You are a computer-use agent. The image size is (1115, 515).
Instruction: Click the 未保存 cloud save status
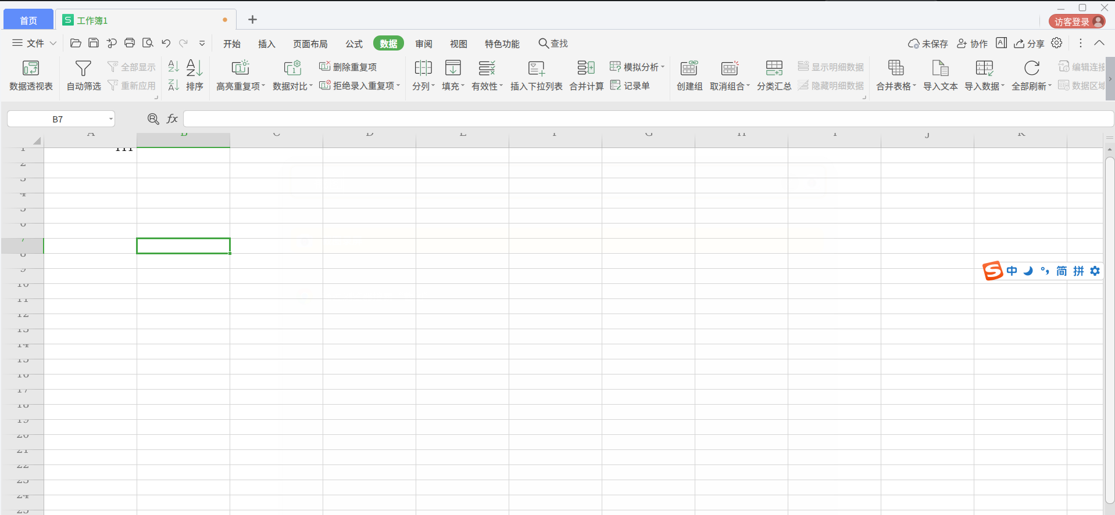pos(928,44)
